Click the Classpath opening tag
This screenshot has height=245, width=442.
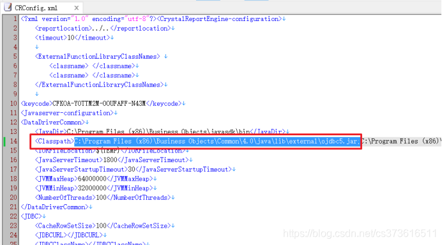pos(54,141)
